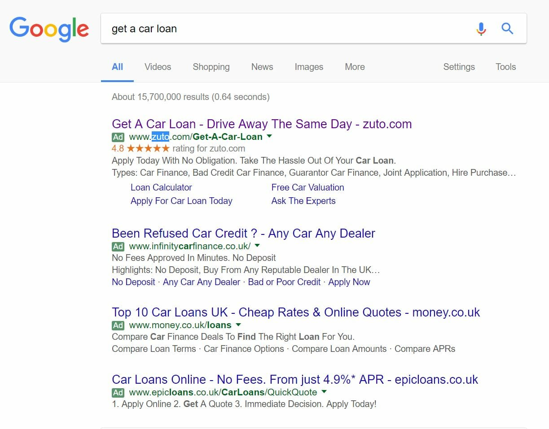Open the More tab menu
This screenshot has width=549, height=429.
point(355,67)
